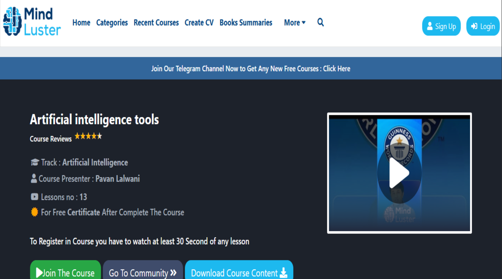This screenshot has width=502, height=279.
Task: Click the 'To Register in Course' notice text
Action: click(x=139, y=241)
